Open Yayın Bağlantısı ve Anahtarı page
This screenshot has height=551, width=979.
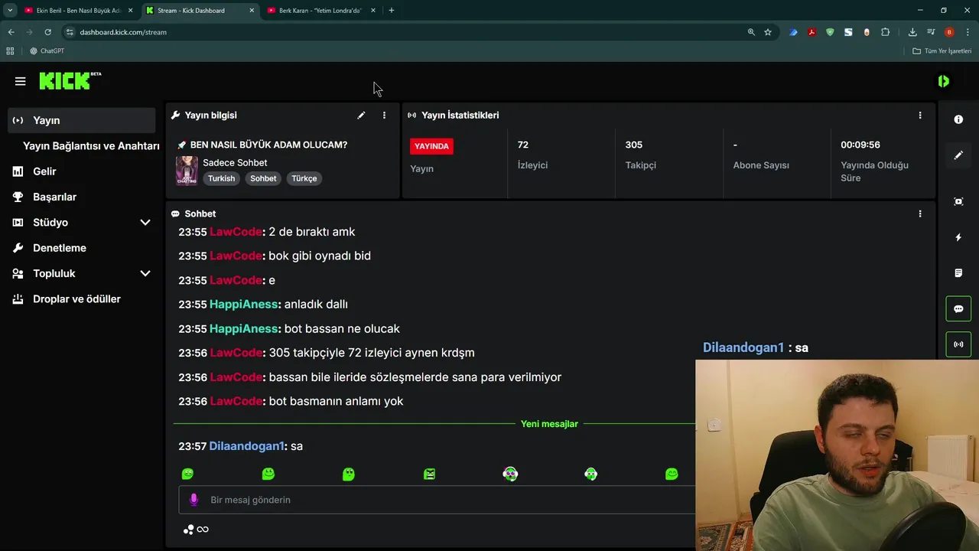pos(91,146)
